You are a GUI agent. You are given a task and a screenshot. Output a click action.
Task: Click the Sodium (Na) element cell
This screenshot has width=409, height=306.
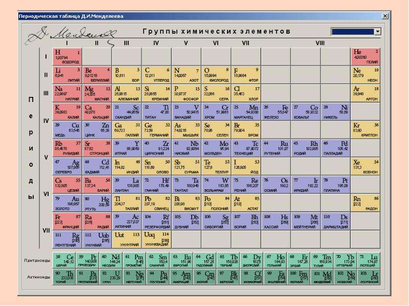67,93
